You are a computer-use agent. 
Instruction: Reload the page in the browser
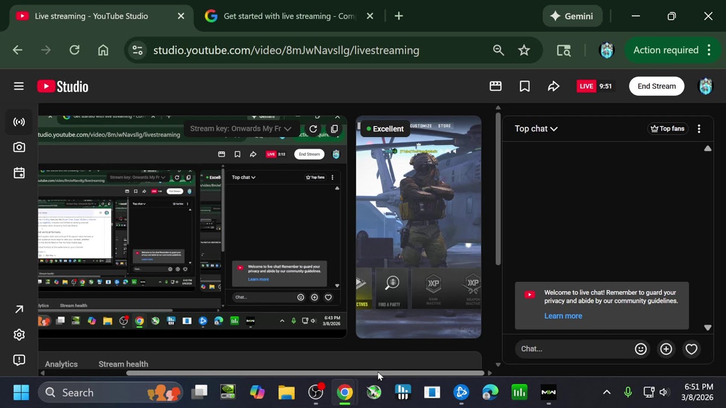[x=74, y=50]
